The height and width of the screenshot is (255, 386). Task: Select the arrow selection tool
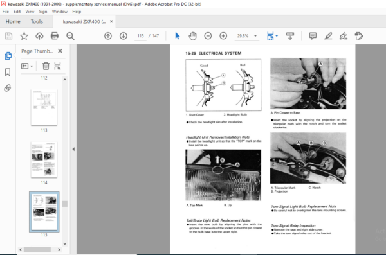coord(178,36)
